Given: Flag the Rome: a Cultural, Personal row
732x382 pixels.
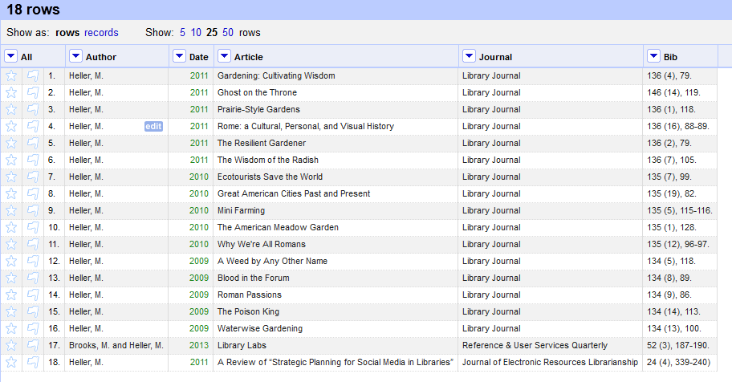Looking at the screenshot, I should pyautogui.click(x=33, y=126).
